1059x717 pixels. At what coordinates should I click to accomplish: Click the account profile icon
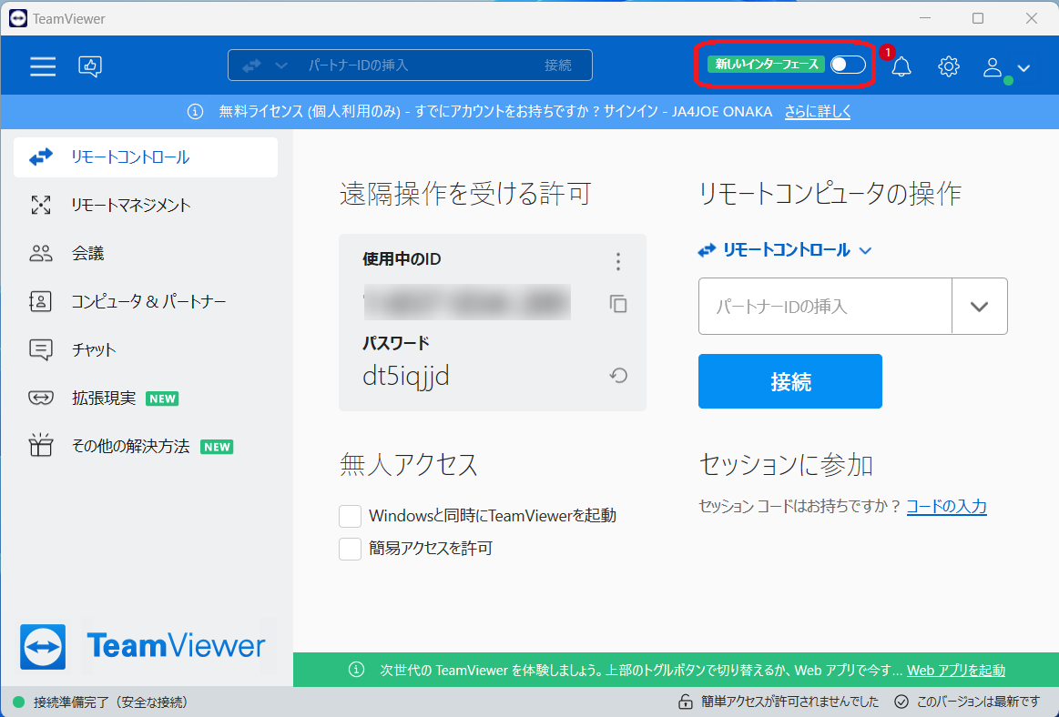992,66
